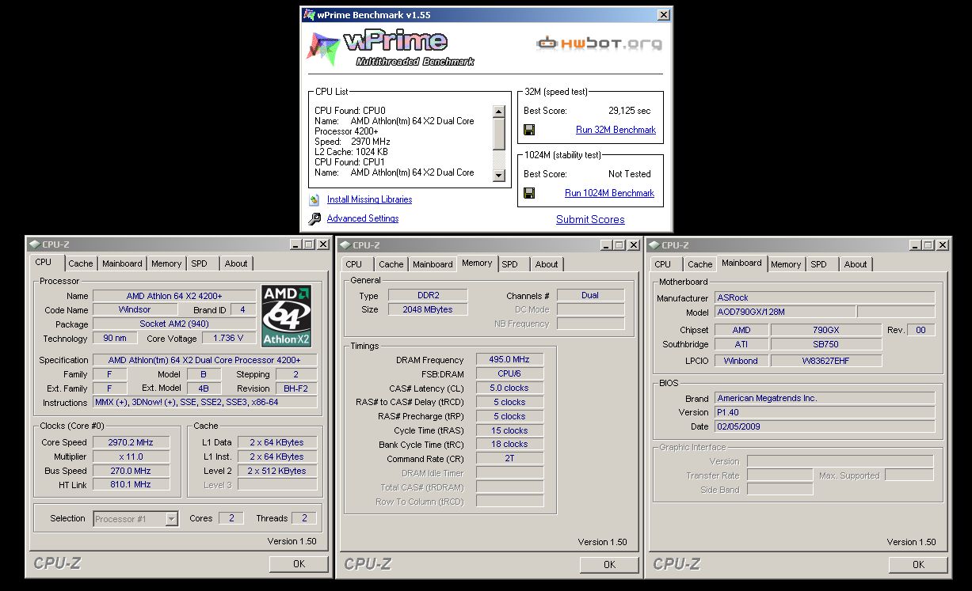Click the Cycle Time value 15 clocks
Screen dimensions: 972x591
point(509,430)
